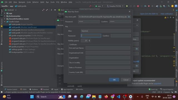Screen dimensions: 178x100
Task: Open Windows Start menu
Action: 32,97
